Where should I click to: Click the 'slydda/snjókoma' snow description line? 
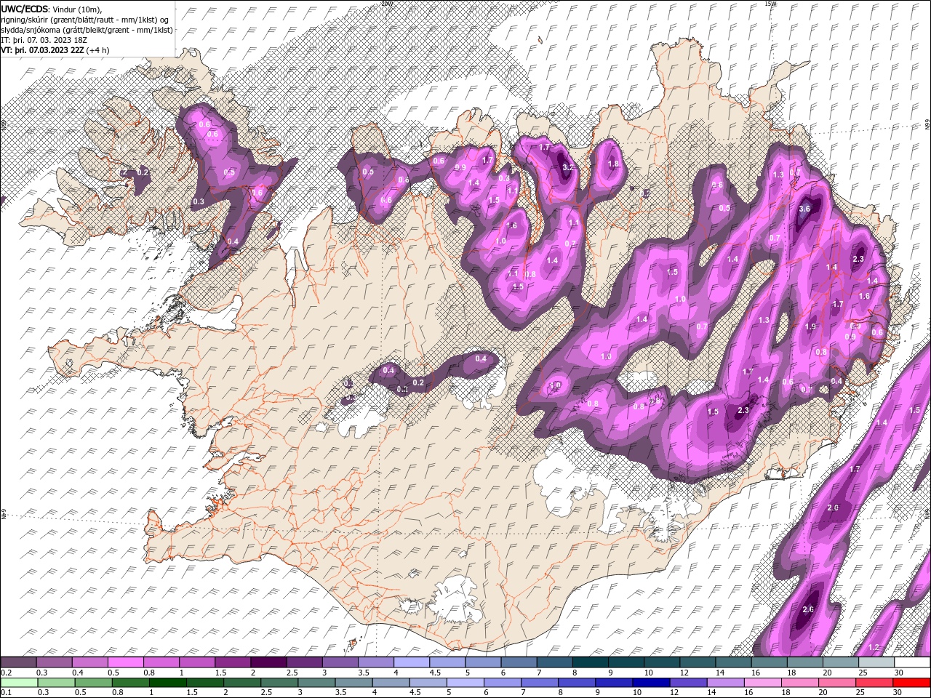click(87, 30)
